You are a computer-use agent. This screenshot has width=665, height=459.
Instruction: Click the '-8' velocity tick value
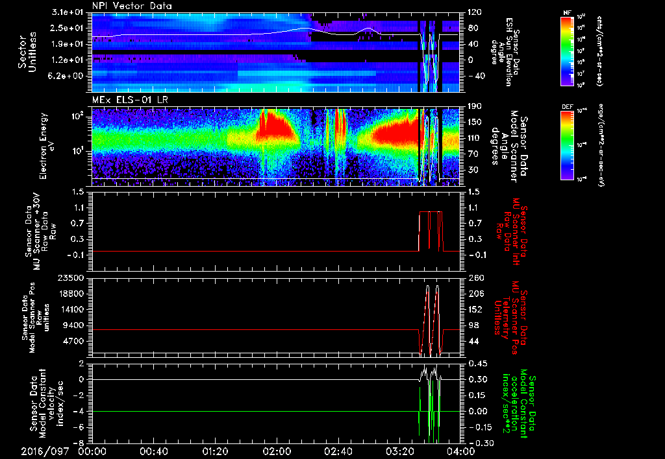[80, 443]
